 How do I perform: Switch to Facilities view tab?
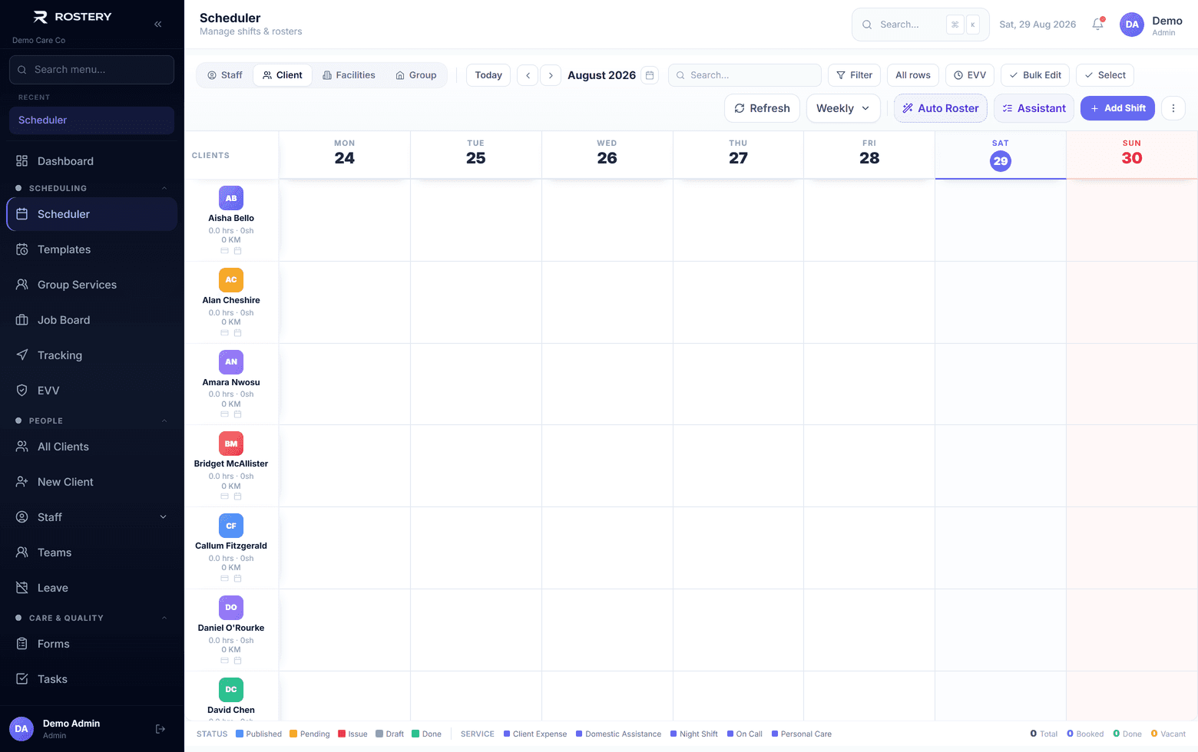coord(349,75)
